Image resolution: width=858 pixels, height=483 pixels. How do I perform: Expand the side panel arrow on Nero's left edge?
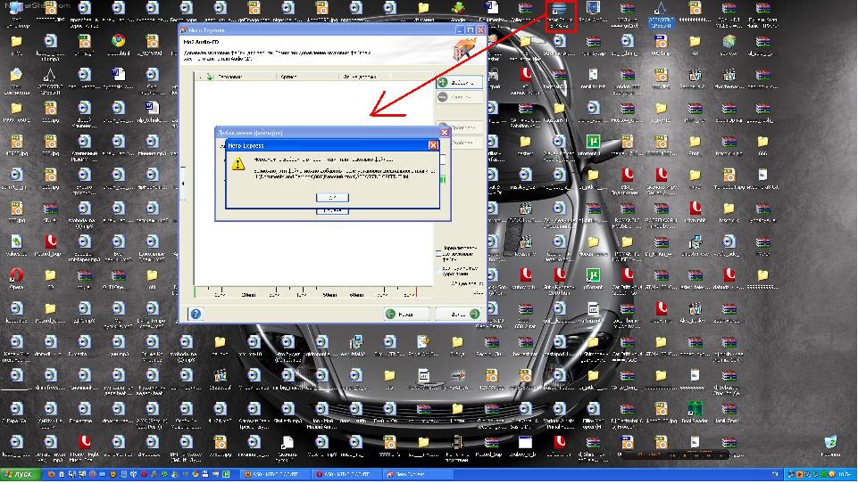[183, 184]
